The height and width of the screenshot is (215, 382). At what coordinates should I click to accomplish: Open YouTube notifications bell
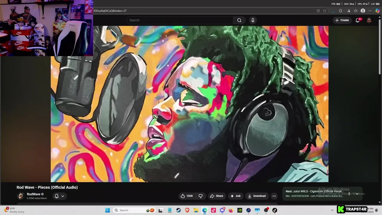(358, 20)
